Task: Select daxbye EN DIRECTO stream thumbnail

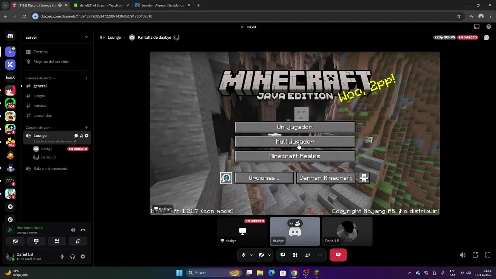Action: [x=243, y=231]
